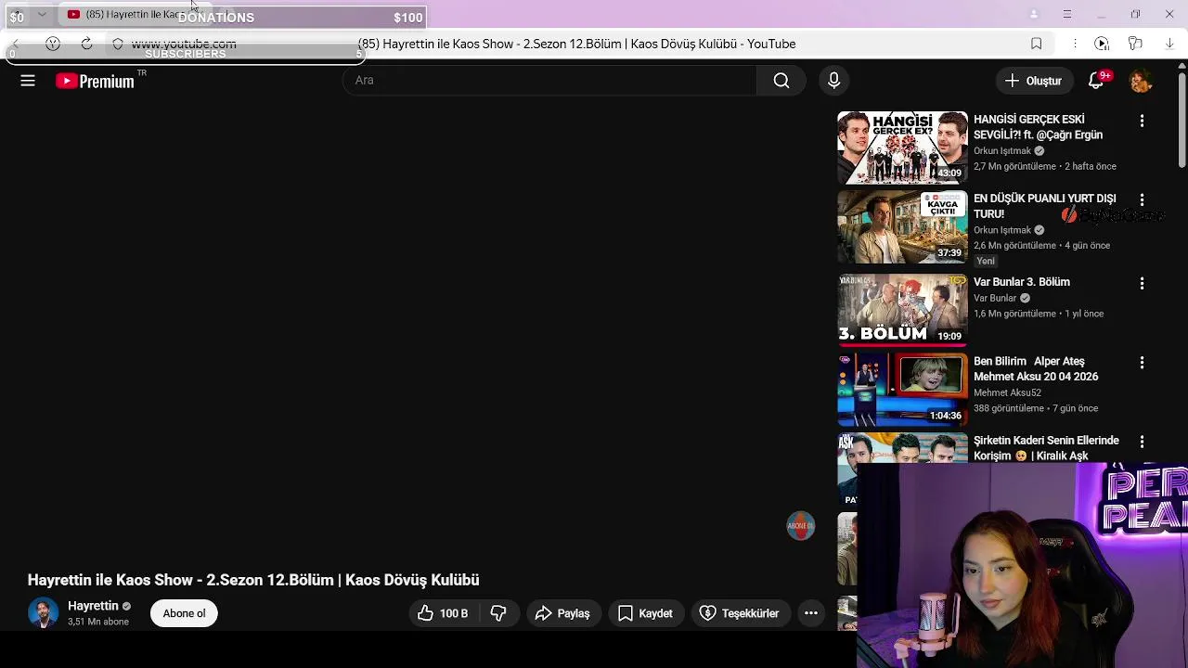
Task: Go back with the browser back arrow
Action: pos(16,44)
